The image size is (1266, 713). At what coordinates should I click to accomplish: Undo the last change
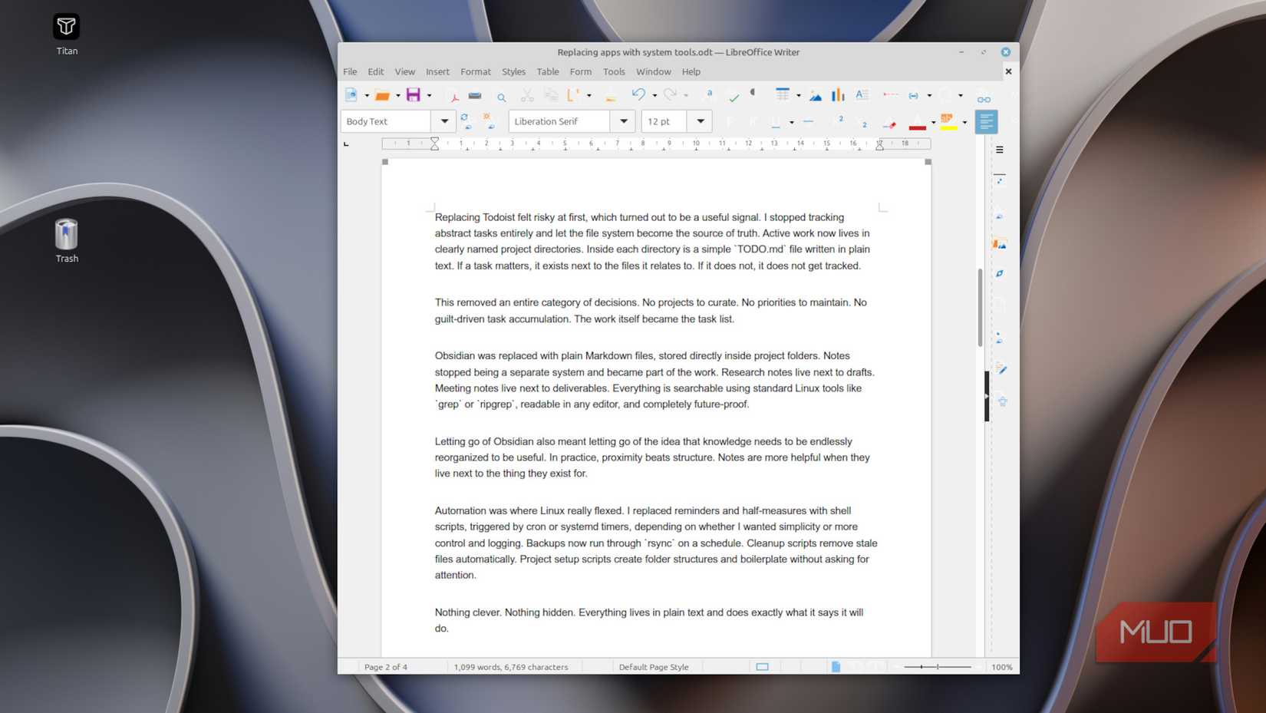[639, 95]
